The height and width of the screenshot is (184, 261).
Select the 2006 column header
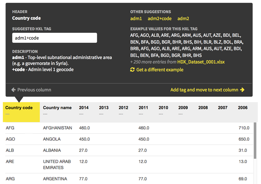tap(243, 108)
